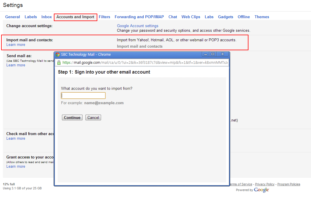
Task: Open the Google Account settings link
Action: click(138, 26)
